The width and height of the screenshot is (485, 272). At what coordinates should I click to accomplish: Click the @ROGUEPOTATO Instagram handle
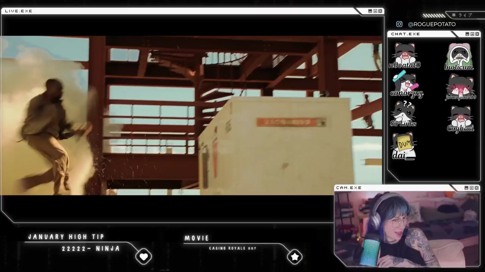point(432,24)
